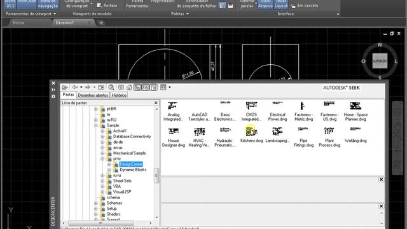Click the Up one level folder icon
The height and width of the screenshot is (229, 407).
tap(101, 88)
